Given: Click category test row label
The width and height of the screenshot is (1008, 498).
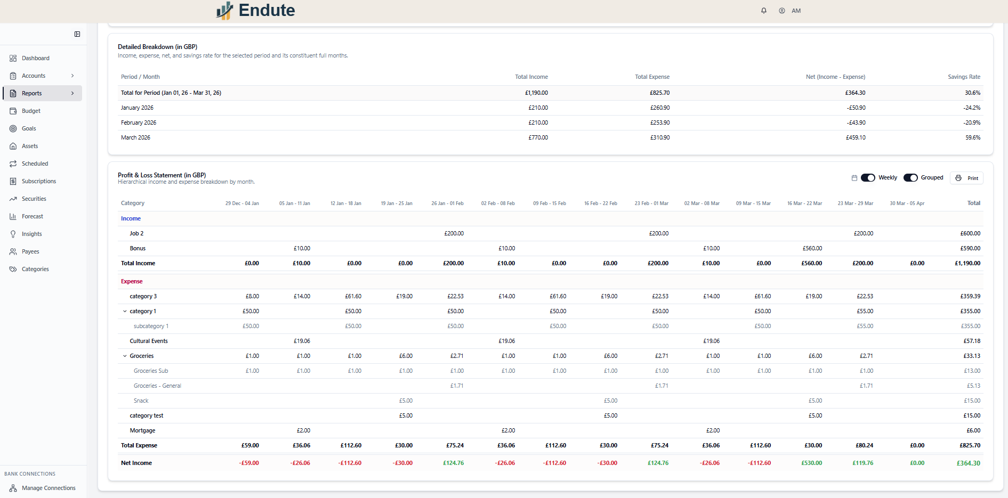Looking at the screenshot, I should tap(147, 415).
